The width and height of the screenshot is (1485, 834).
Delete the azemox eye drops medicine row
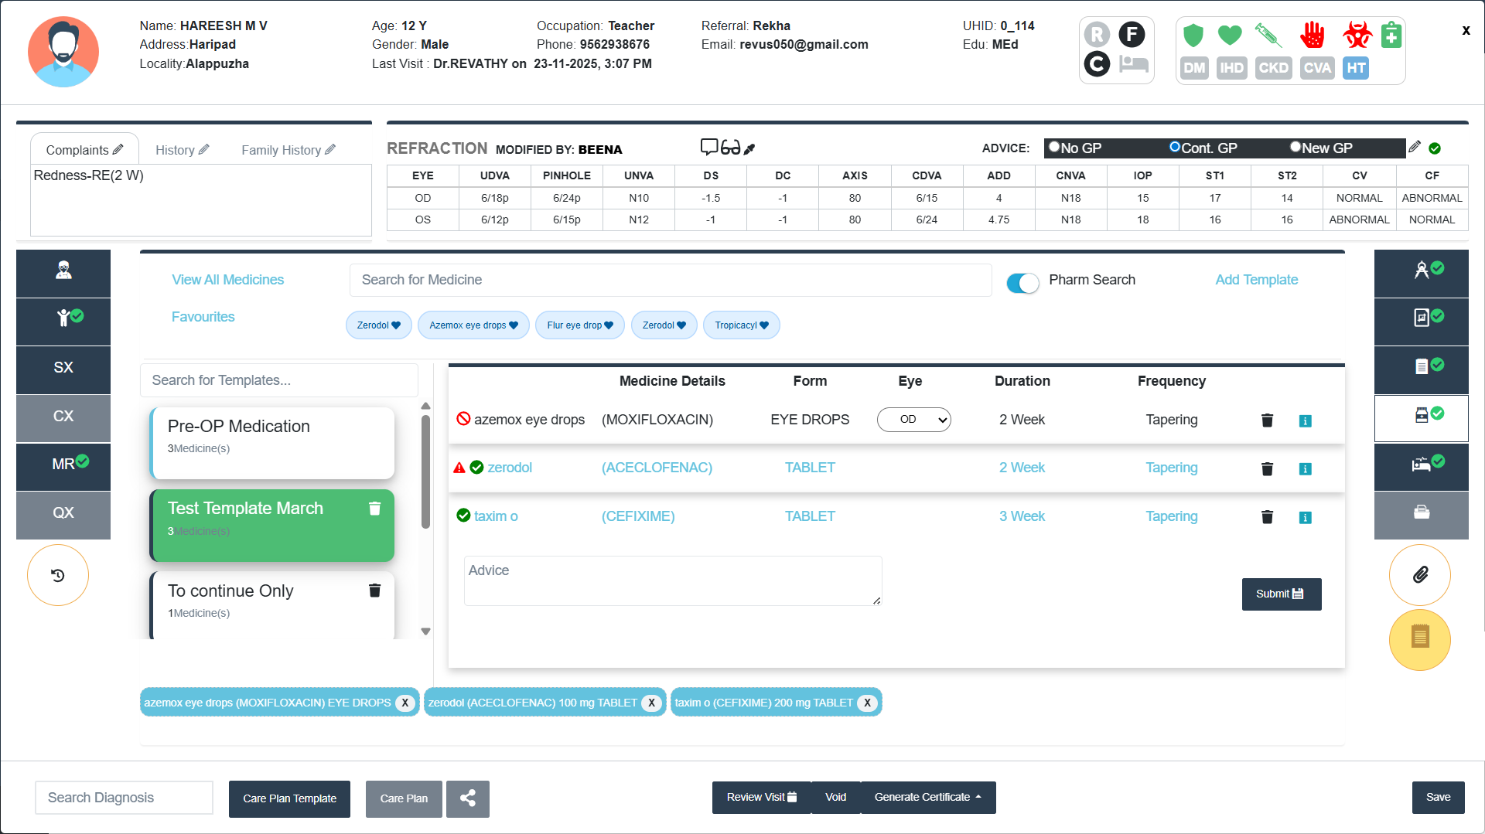coord(1267,420)
